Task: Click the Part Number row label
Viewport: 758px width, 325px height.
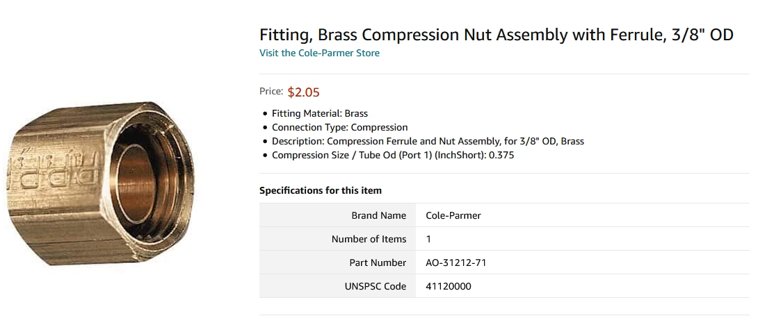Action: pos(337,262)
